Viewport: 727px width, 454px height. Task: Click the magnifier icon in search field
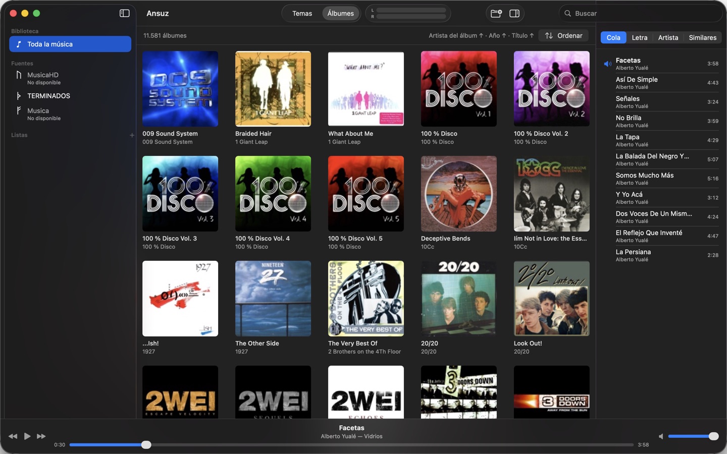coord(567,14)
